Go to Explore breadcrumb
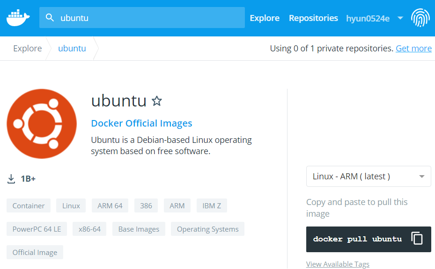This screenshot has width=435, height=269. 28,49
